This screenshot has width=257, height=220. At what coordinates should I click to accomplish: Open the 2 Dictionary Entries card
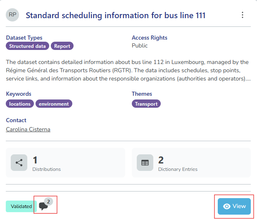tap(191, 163)
